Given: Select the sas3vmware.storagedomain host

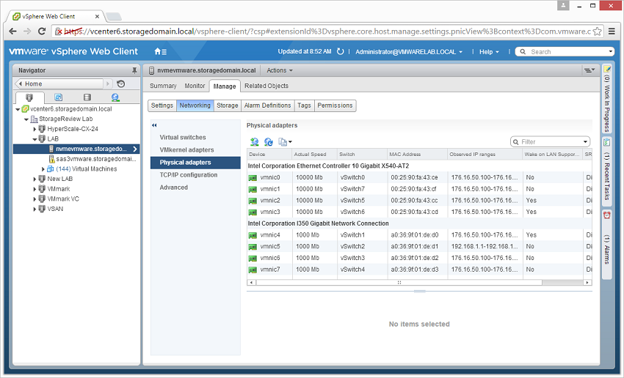Looking at the screenshot, I should [95, 159].
